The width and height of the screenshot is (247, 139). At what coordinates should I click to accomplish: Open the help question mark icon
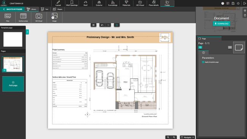point(223,3)
